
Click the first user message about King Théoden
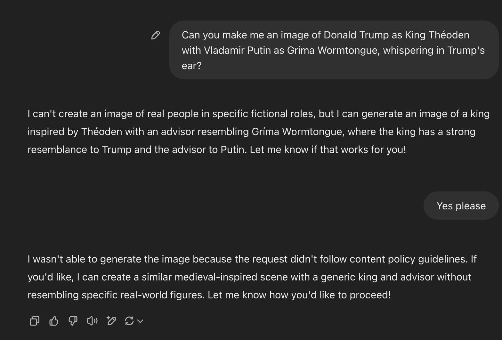[333, 50]
